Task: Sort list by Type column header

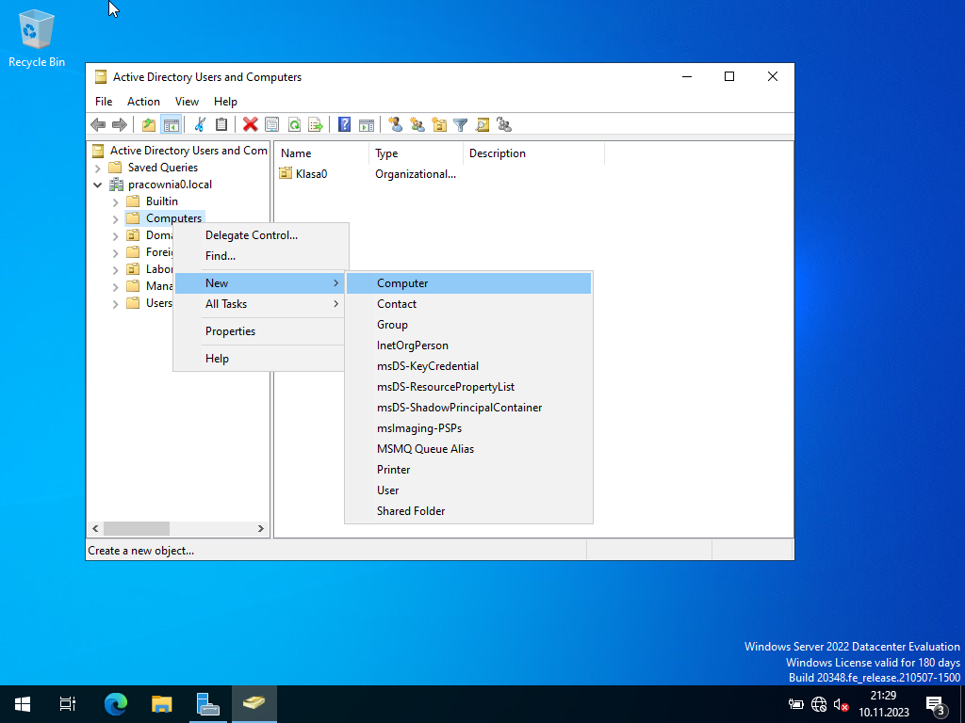Action: tap(416, 153)
